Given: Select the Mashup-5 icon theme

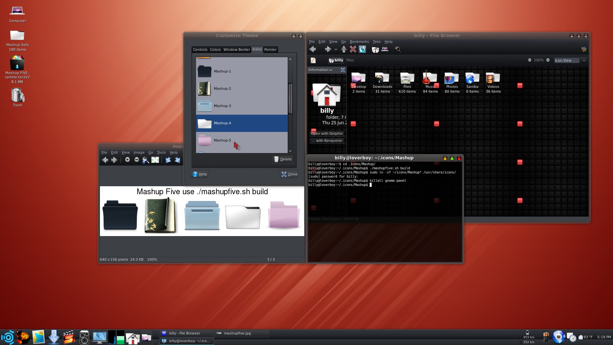Looking at the screenshot, I should pyautogui.click(x=242, y=140).
